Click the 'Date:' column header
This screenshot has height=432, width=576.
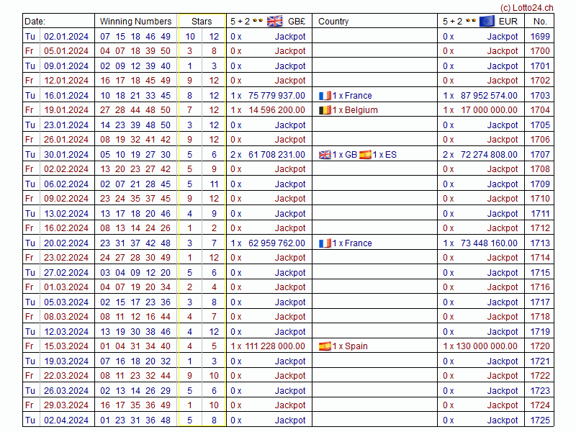point(35,22)
